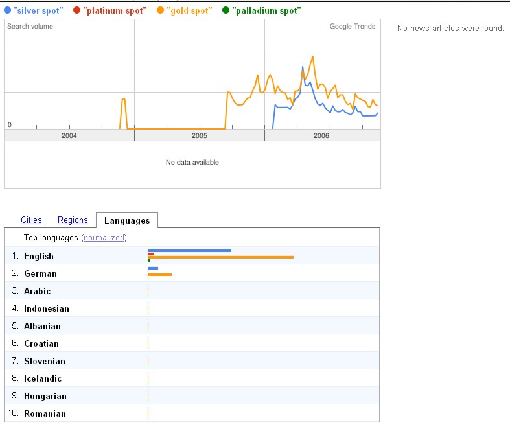Click the German language row
Screen dimensions: 510x427
(40, 273)
